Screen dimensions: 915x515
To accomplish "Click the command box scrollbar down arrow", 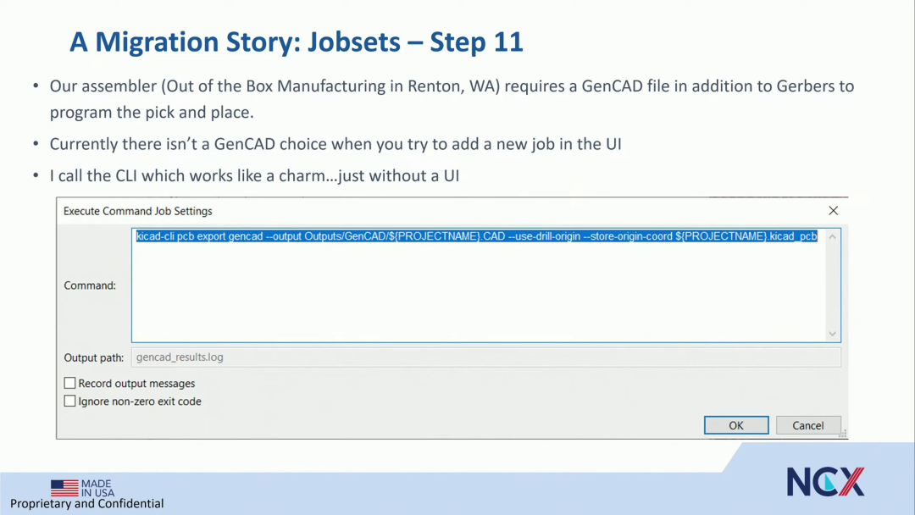I will pos(832,334).
